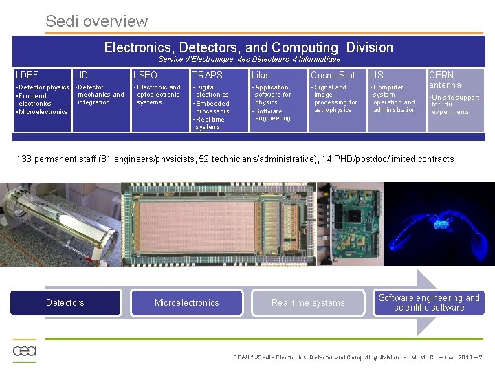This screenshot has height=371, width=495.
Task: Click the TRAPS column header
Action: [x=208, y=75]
